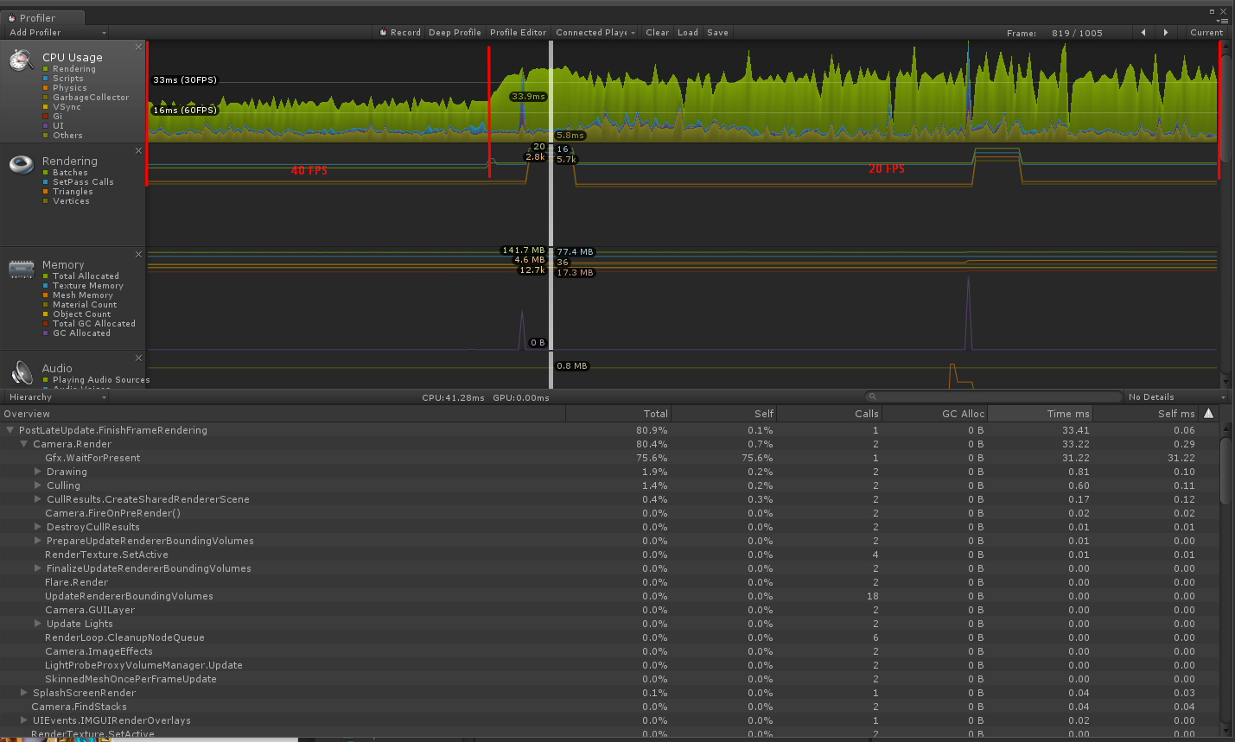Toggle the Batches series in Rendering chart
1235x742 pixels.
click(x=46, y=173)
